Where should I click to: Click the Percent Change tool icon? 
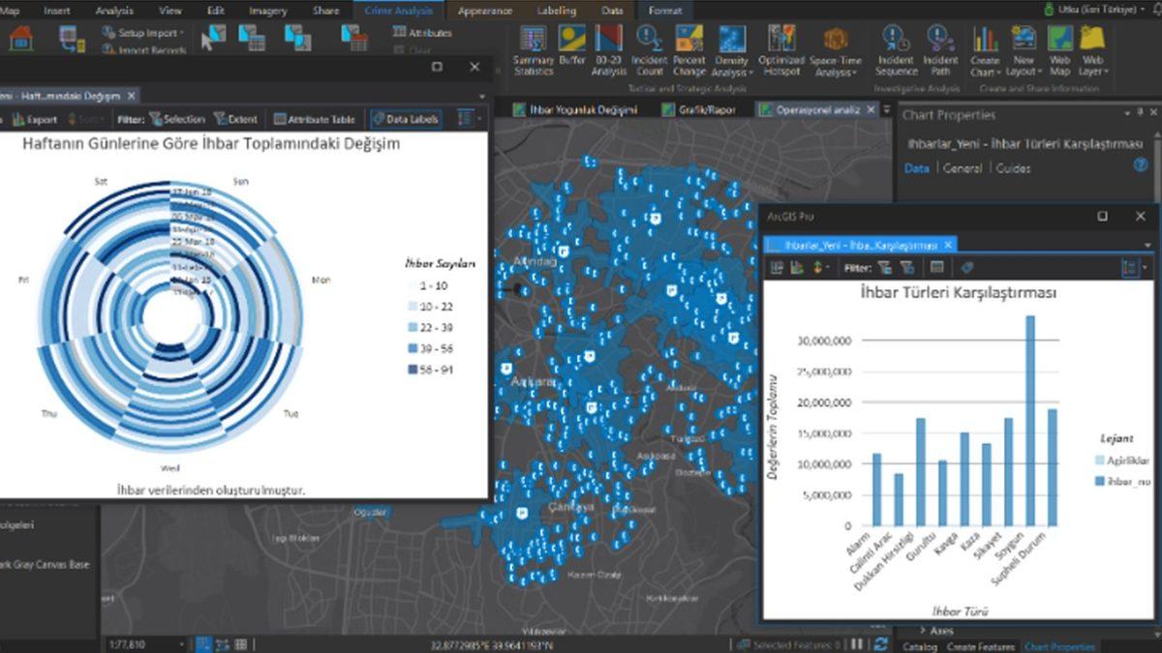pyautogui.click(x=688, y=40)
